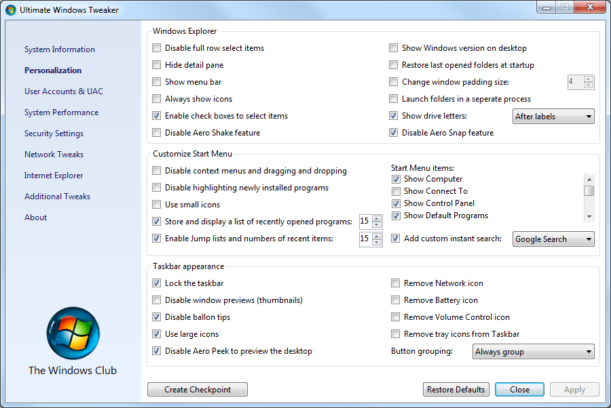Enable Show menu bar checkbox
The width and height of the screenshot is (611, 408).
click(156, 82)
